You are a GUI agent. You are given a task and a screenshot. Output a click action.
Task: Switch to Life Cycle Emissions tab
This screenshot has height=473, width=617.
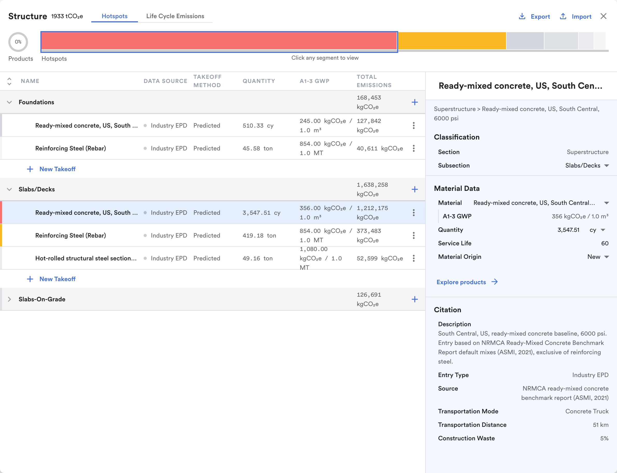[175, 16]
